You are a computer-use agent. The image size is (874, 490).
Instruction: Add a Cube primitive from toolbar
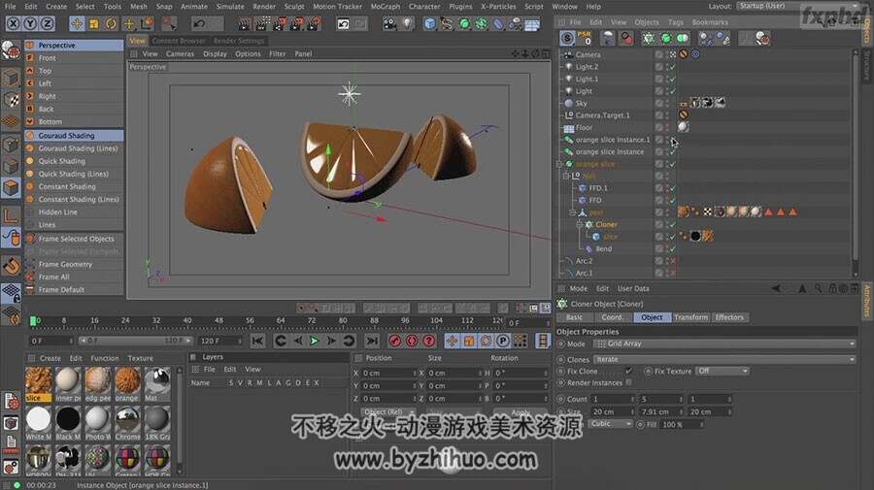coord(430,24)
